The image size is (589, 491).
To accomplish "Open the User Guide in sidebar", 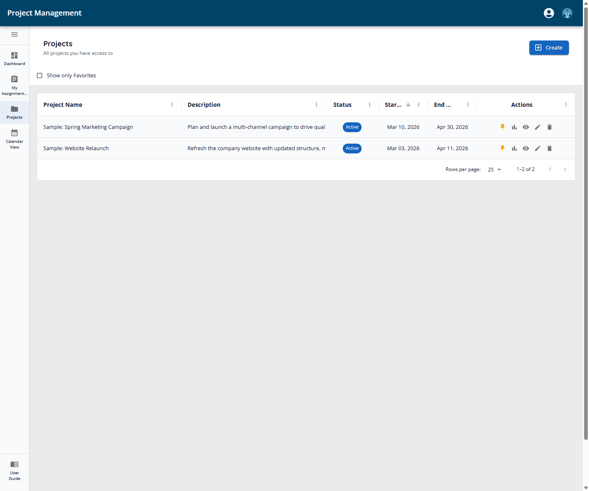I will click(x=14, y=470).
